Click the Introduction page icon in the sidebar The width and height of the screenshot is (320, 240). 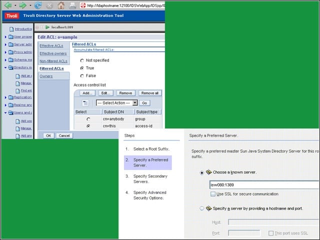coord(11,29)
